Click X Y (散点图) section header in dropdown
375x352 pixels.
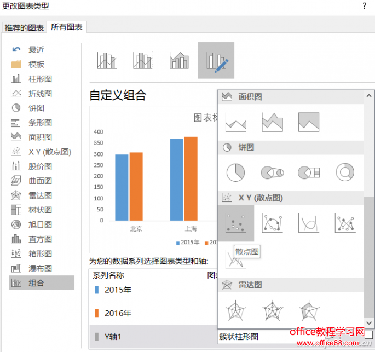291,198
